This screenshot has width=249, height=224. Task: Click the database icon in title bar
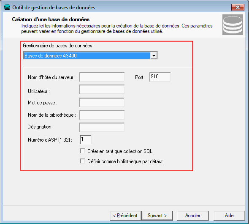7,7
